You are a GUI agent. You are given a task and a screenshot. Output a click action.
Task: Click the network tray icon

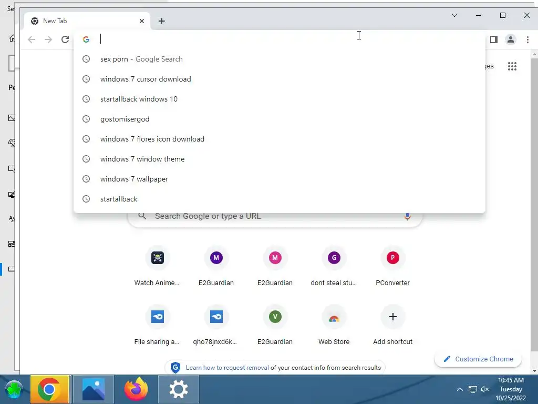(x=472, y=390)
